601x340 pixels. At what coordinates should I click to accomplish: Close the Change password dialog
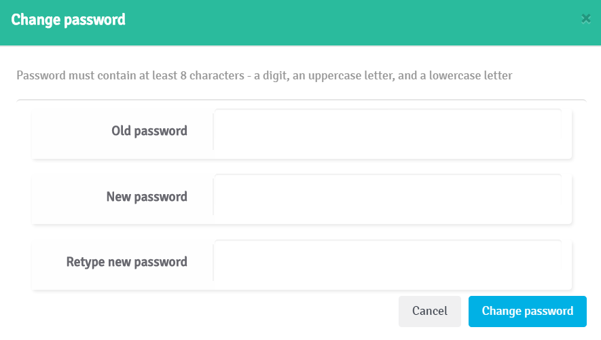(585, 18)
